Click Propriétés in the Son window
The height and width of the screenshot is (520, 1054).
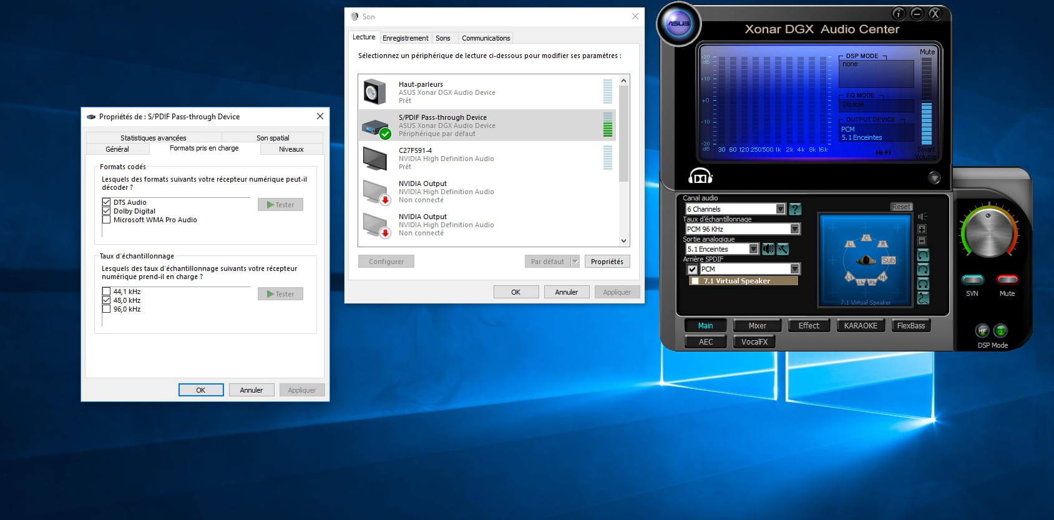click(x=607, y=262)
